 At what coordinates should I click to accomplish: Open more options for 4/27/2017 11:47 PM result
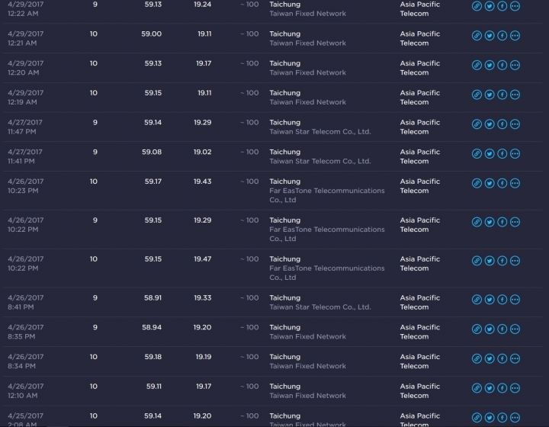(515, 124)
